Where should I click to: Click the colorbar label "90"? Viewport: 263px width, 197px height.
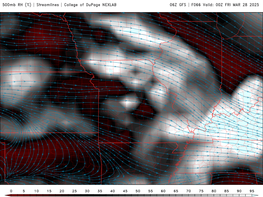pyautogui.click(x=239, y=191)
